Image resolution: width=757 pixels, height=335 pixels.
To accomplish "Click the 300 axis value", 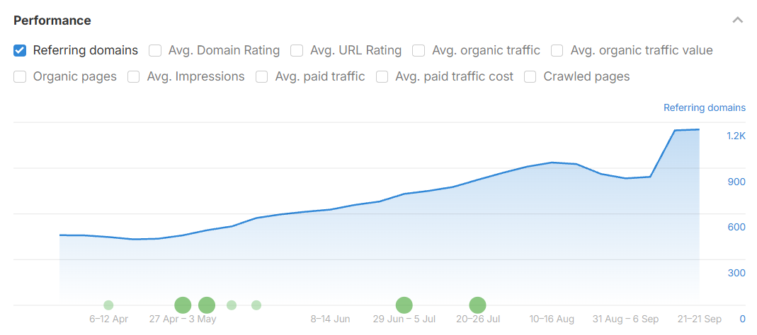I will coord(736,274).
